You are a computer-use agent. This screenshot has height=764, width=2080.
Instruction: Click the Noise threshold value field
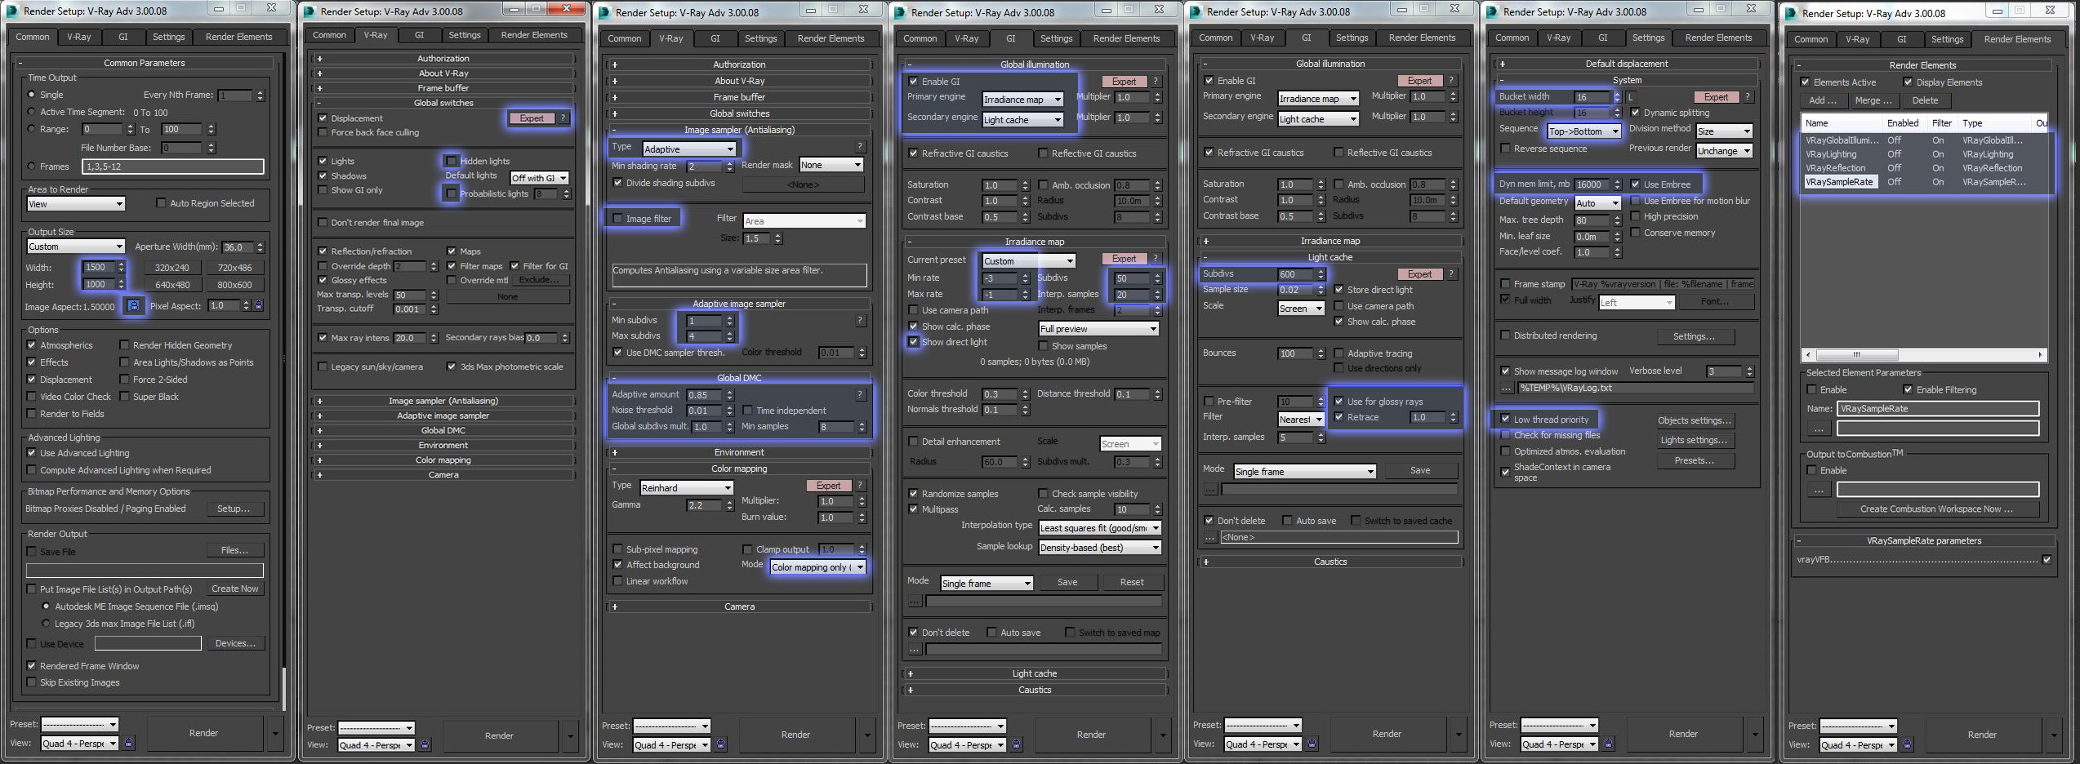704,411
